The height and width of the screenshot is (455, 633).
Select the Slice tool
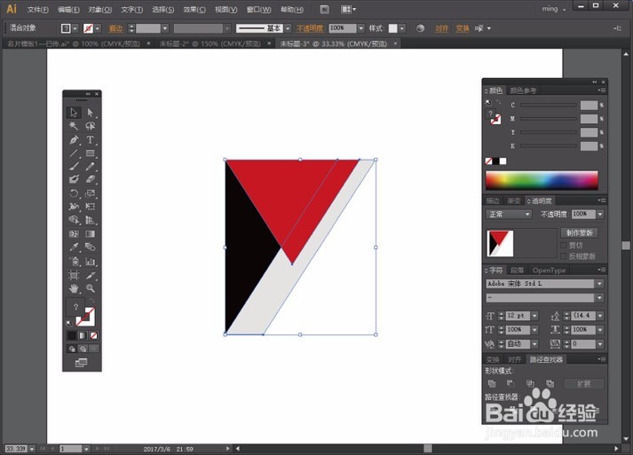[x=90, y=276]
